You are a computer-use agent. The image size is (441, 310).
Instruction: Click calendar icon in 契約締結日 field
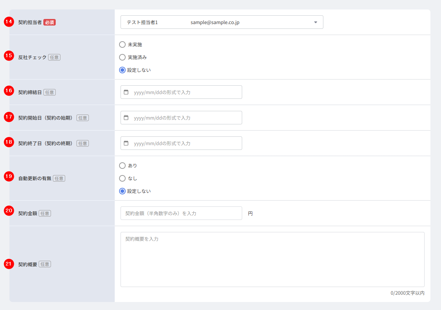click(x=126, y=92)
